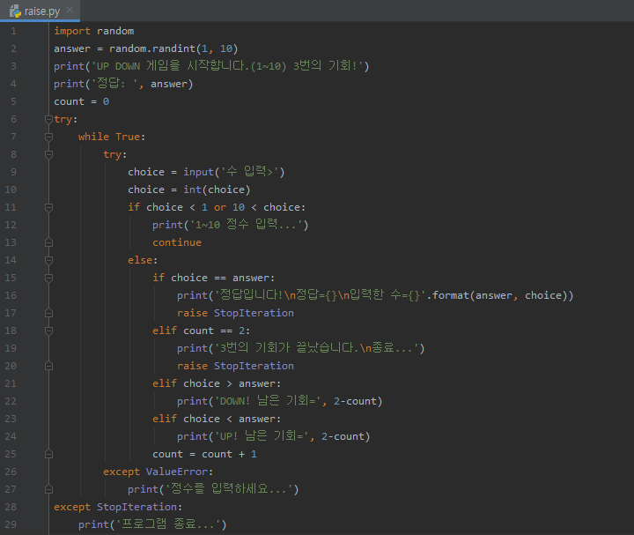This screenshot has height=535, width=634.
Task: Click 'raise StopIteration' on line 20
Action: [x=235, y=366]
